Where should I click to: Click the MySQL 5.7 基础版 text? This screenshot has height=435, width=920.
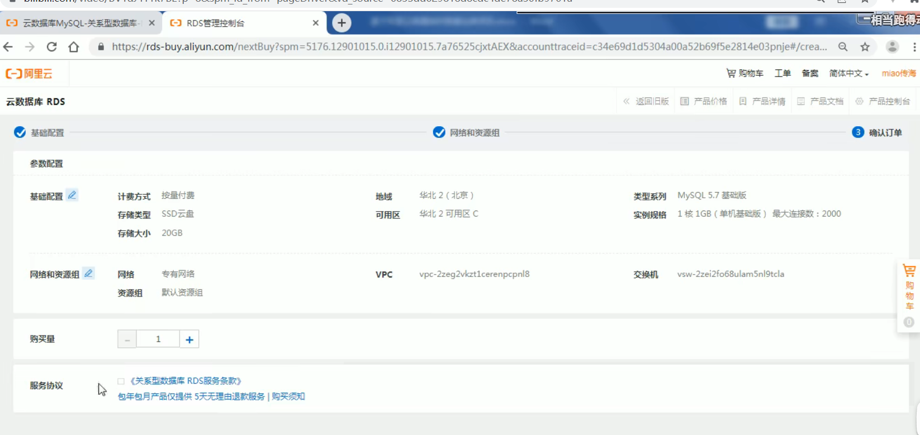coord(712,195)
